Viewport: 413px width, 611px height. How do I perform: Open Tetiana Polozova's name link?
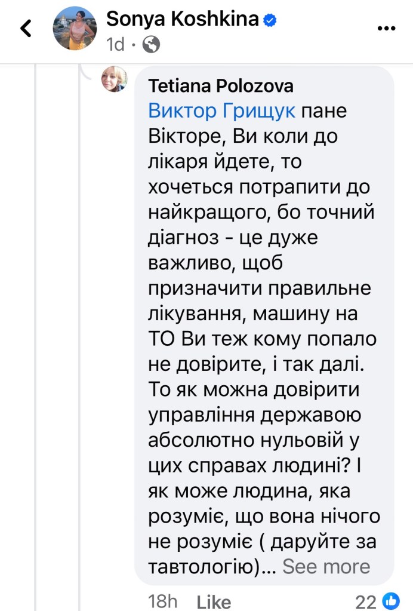pos(221,87)
